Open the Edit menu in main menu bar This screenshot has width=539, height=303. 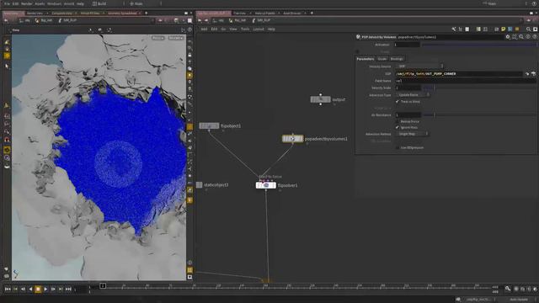(x=15, y=3)
